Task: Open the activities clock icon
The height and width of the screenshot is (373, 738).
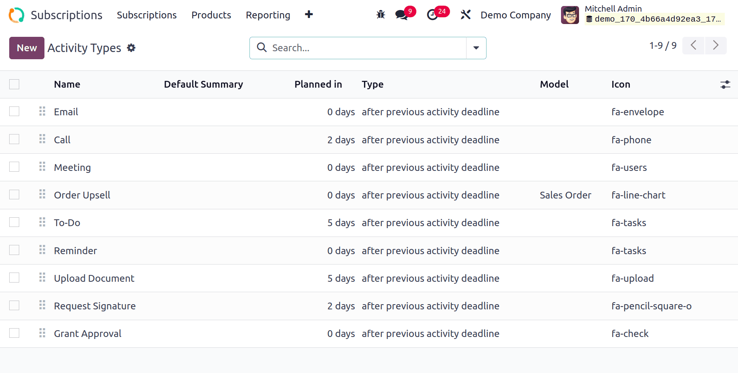Action: (432, 15)
